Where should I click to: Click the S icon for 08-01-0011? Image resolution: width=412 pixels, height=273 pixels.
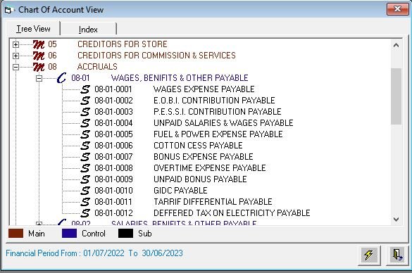coord(85,202)
